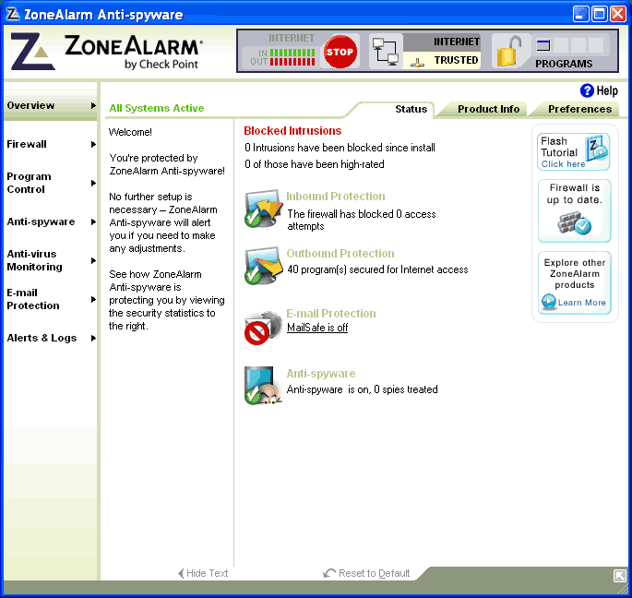Expand the Program Control arrow
The width and height of the screenshot is (632, 598).
pyautogui.click(x=93, y=183)
